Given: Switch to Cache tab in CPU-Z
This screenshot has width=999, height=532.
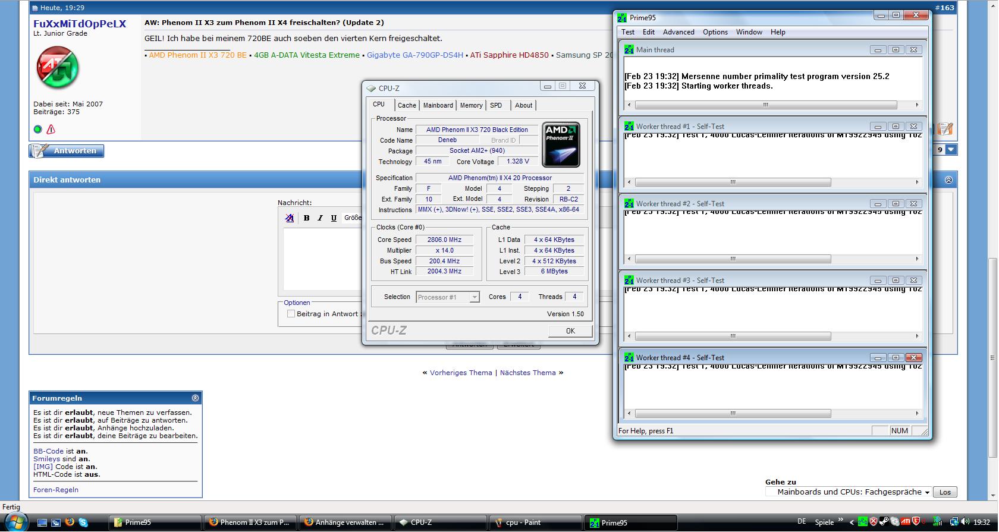Looking at the screenshot, I should pyautogui.click(x=407, y=105).
